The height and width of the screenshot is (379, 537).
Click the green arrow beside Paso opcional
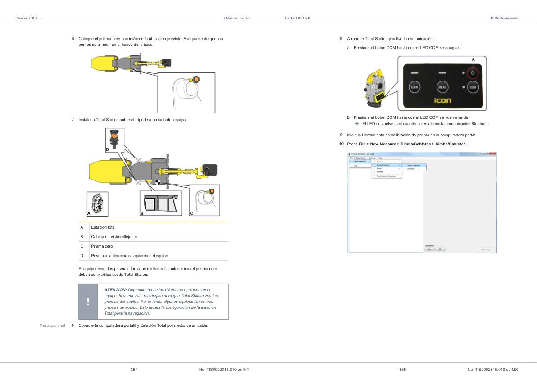[72, 325]
